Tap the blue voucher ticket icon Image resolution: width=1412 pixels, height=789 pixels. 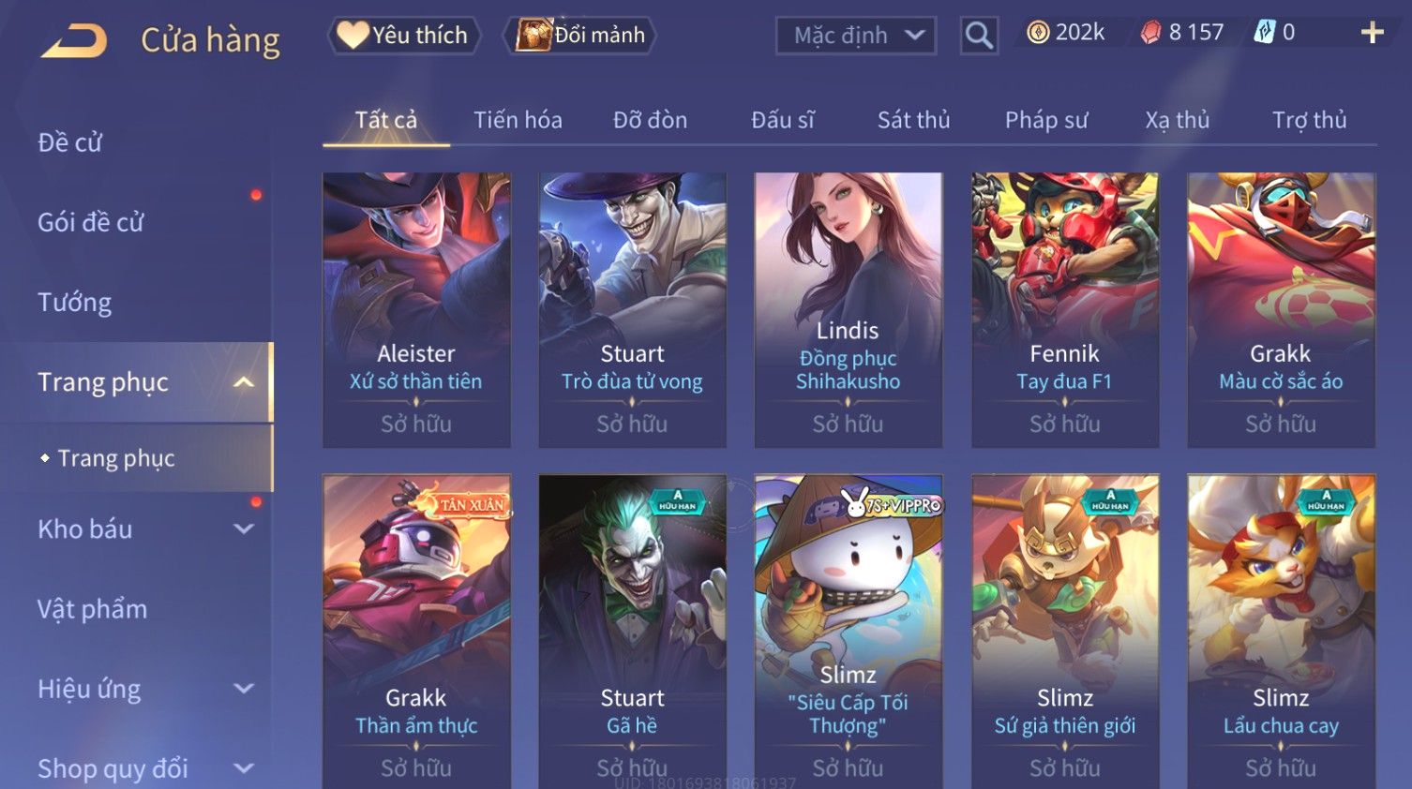tap(1265, 33)
